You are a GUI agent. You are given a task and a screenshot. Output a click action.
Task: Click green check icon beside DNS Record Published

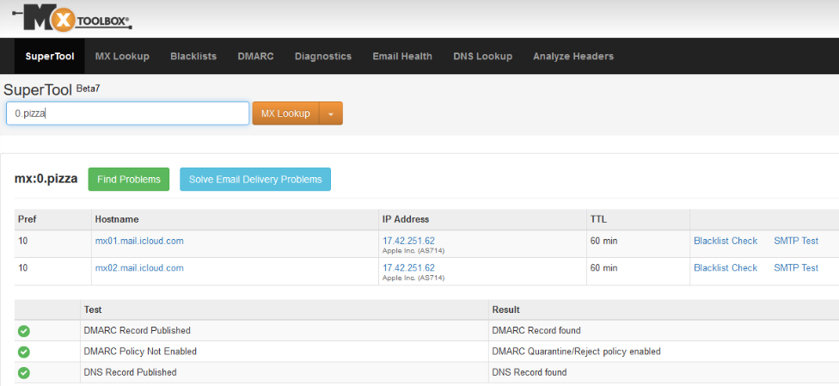[23, 372]
